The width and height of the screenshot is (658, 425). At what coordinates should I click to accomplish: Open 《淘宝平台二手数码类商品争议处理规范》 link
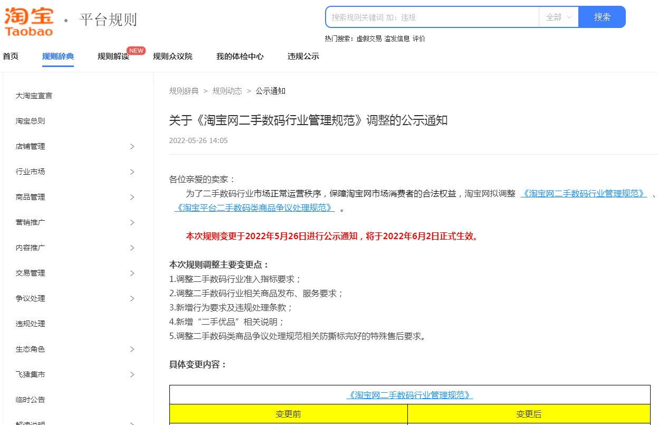254,208
